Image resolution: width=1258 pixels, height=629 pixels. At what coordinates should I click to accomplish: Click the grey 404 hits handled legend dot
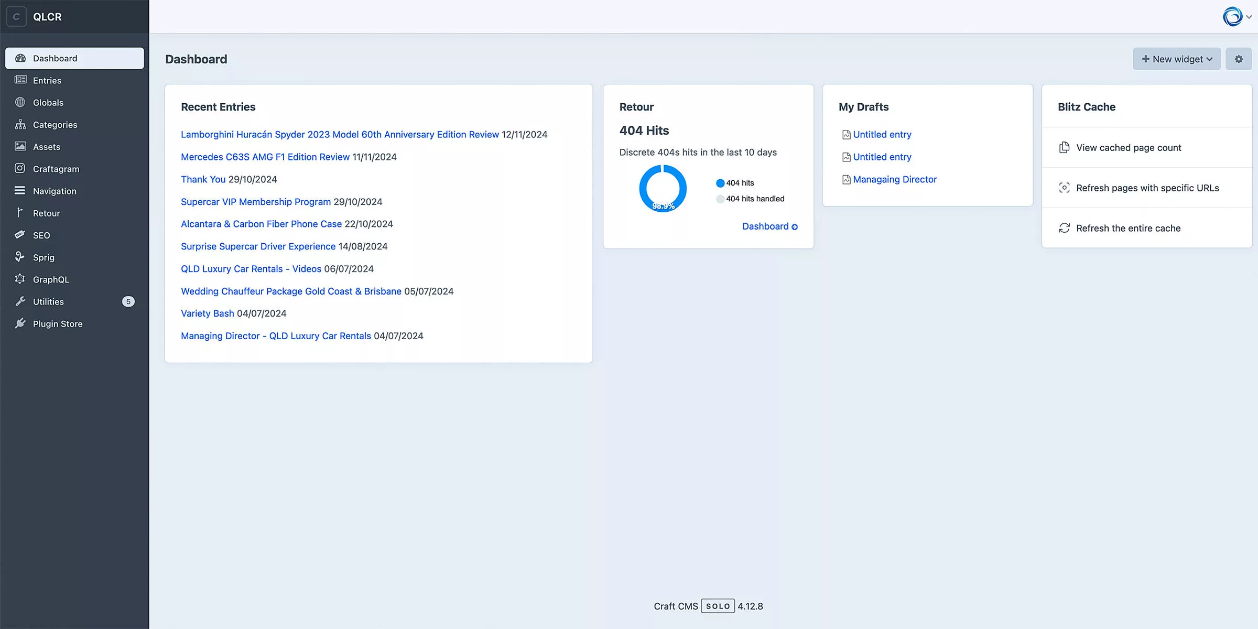pyautogui.click(x=720, y=199)
